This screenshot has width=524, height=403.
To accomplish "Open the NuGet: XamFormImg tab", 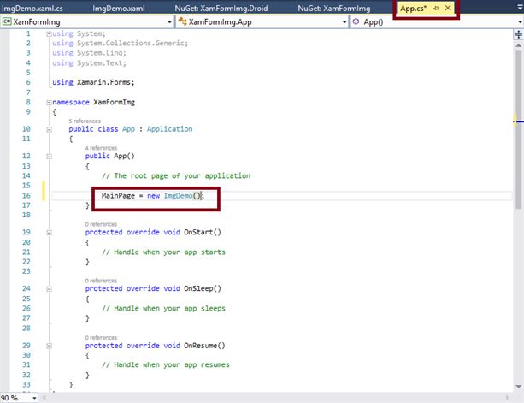I will 334,8.
